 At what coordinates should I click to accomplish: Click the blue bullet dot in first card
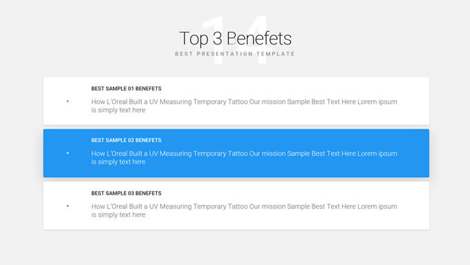pyautogui.click(x=68, y=102)
